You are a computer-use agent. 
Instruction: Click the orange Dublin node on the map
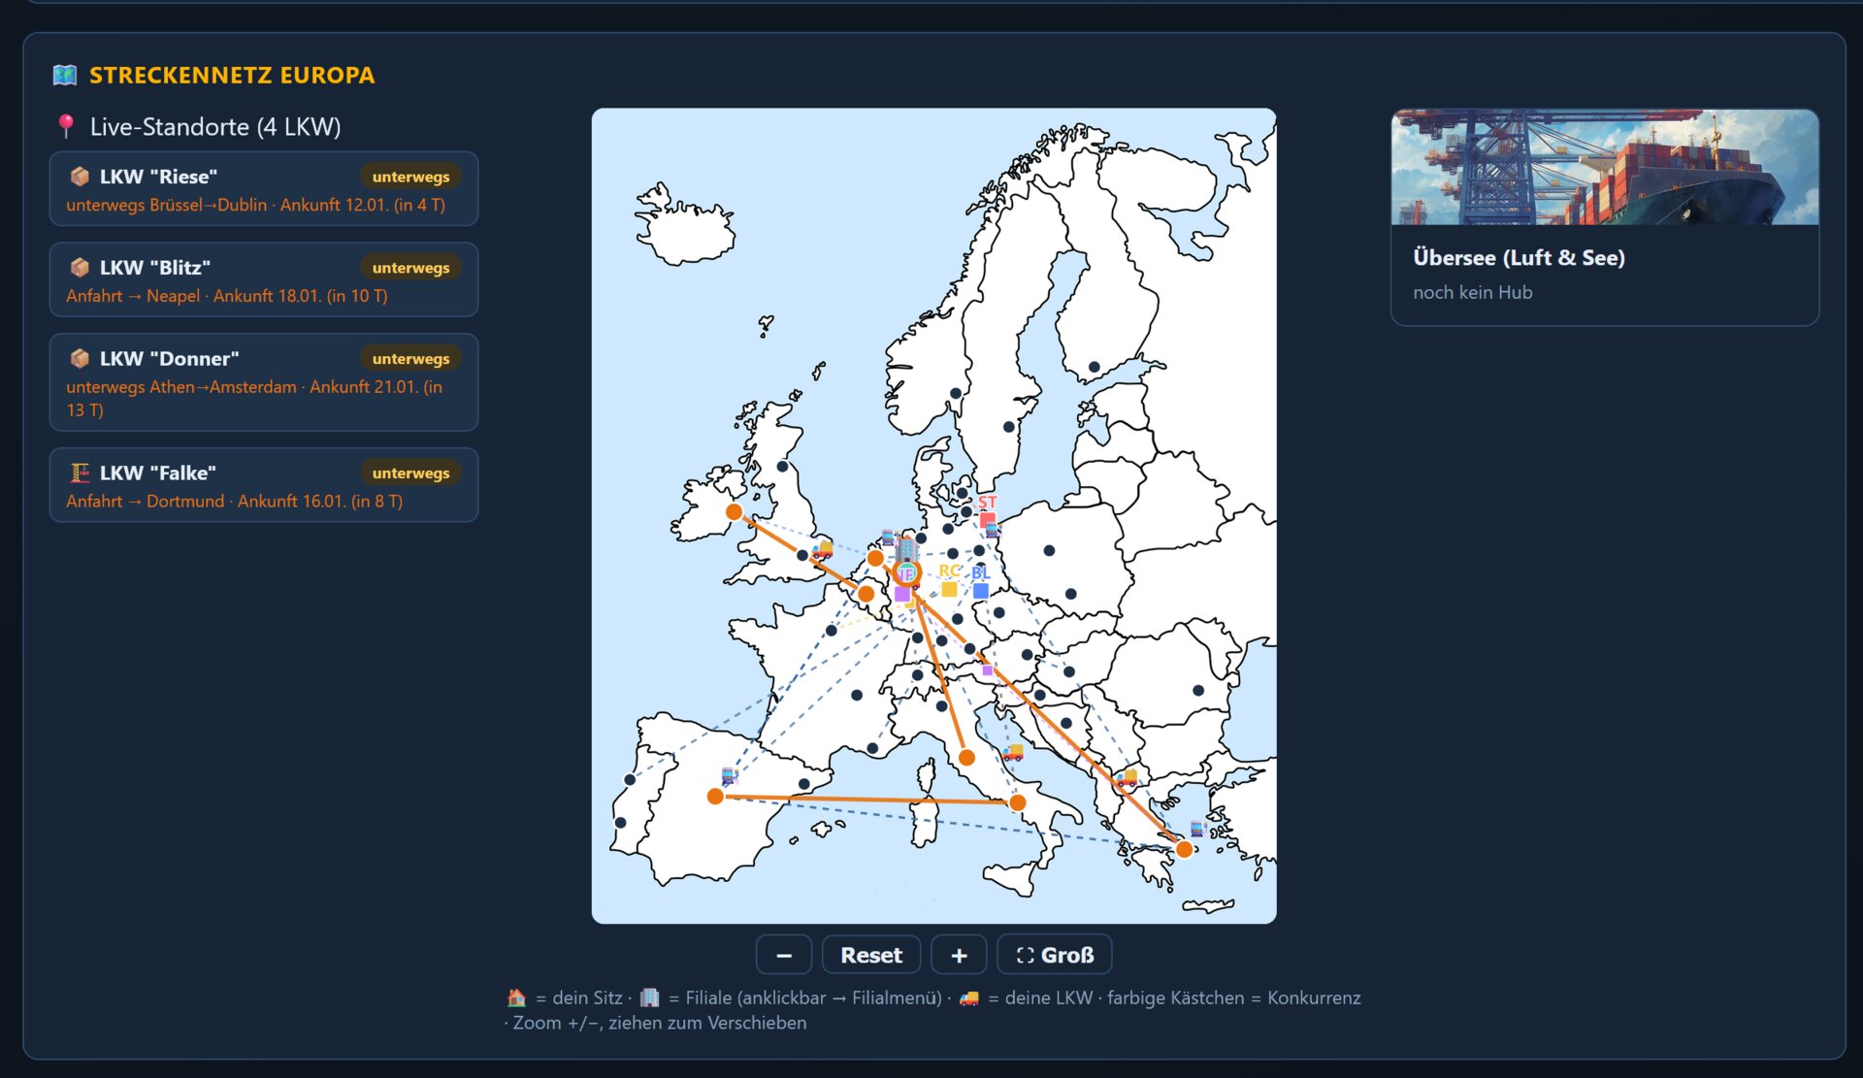[x=735, y=511]
